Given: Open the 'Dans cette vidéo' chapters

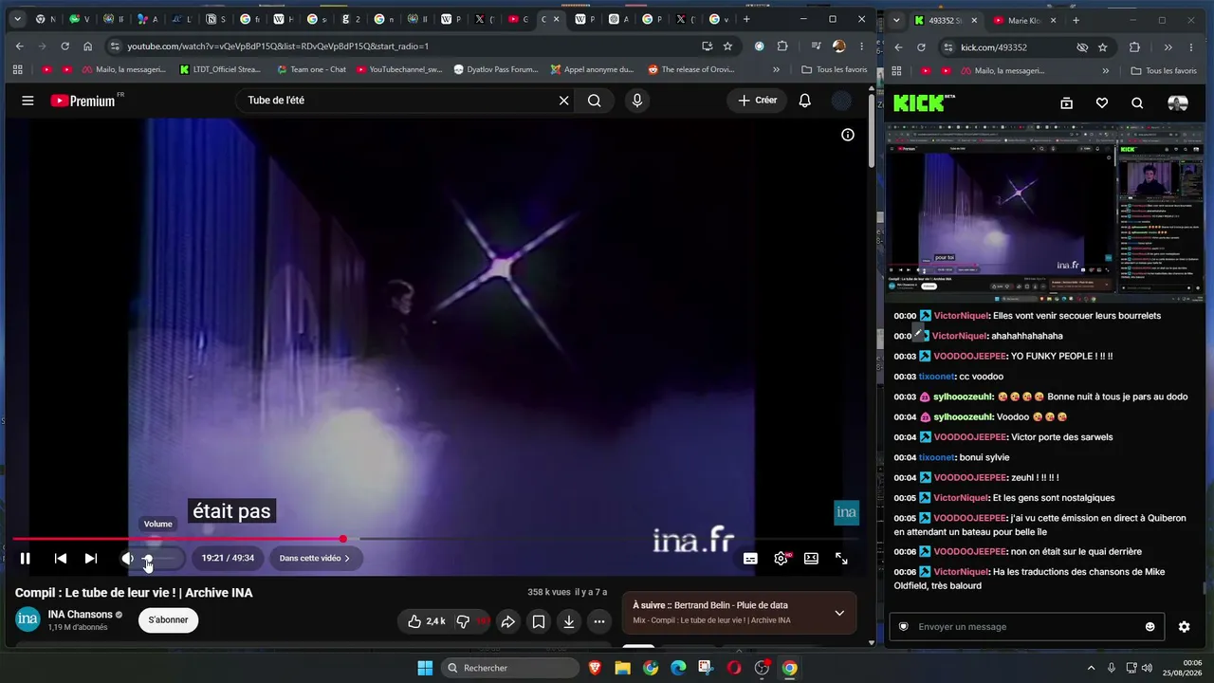Looking at the screenshot, I should point(315,559).
